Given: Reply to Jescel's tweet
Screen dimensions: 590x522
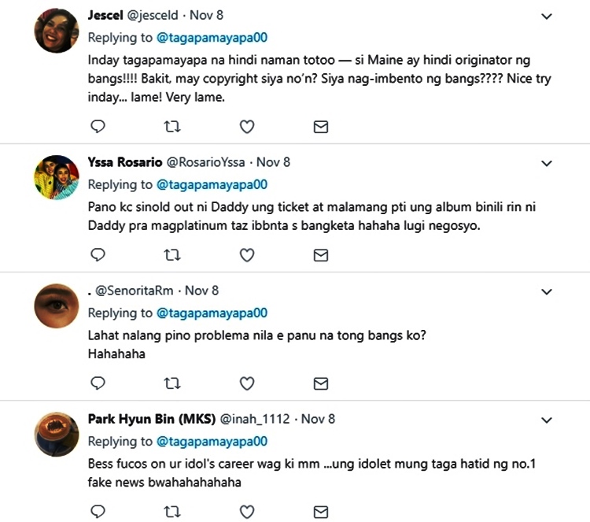Looking at the screenshot, I should (98, 126).
